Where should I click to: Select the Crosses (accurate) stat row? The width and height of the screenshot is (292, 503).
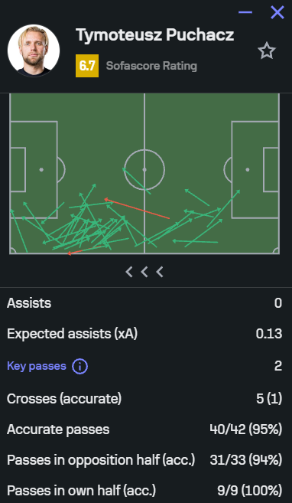point(144,398)
